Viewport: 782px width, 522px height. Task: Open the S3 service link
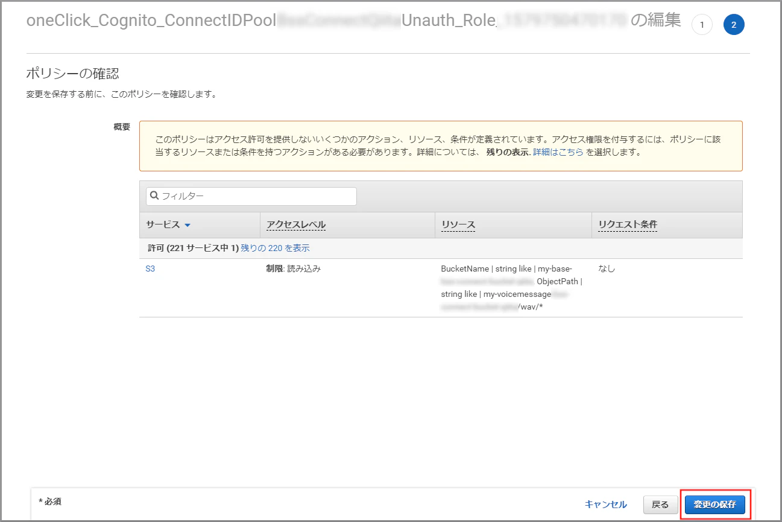click(x=150, y=269)
